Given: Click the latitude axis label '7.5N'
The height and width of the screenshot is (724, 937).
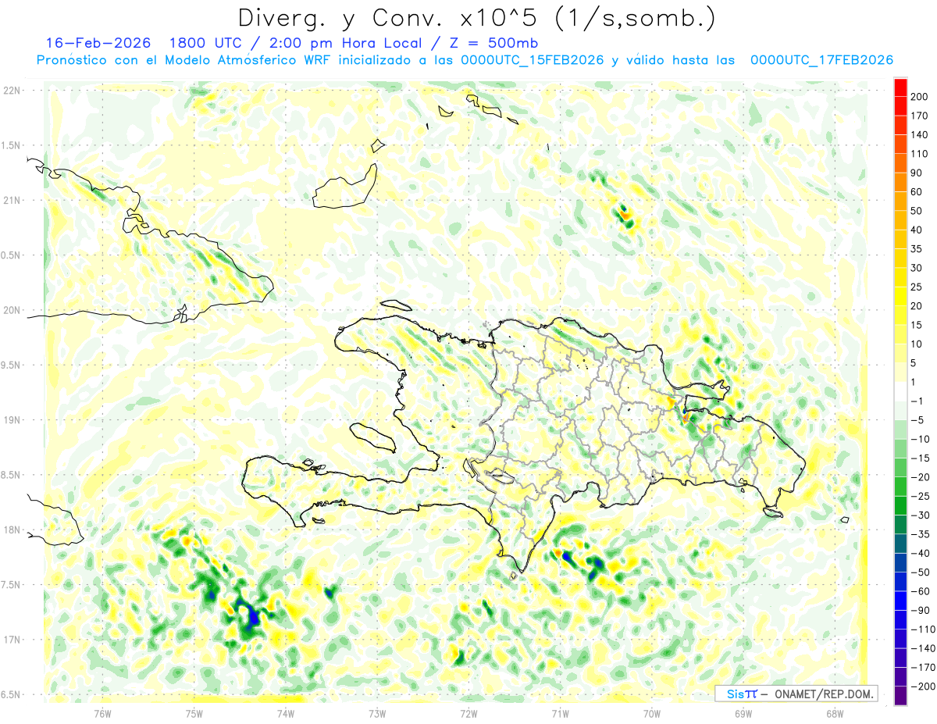Looking at the screenshot, I should pos(12,585).
